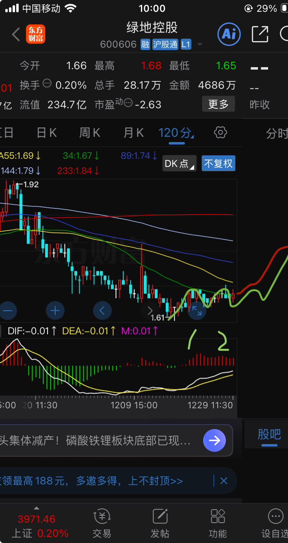The height and width of the screenshot is (543, 288).
Task: Expand the 上证 index bar arrow
Action: 37,508
